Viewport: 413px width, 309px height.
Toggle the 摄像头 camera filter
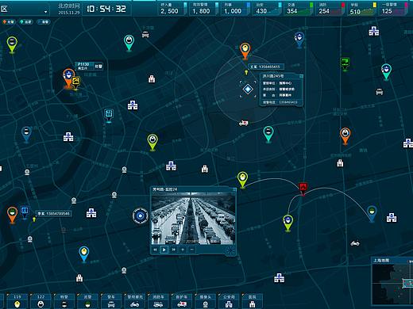pyautogui.click(x=206, y=301)
